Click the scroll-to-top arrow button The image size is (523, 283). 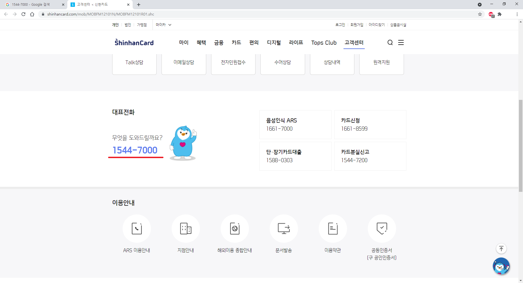point(501,248)
